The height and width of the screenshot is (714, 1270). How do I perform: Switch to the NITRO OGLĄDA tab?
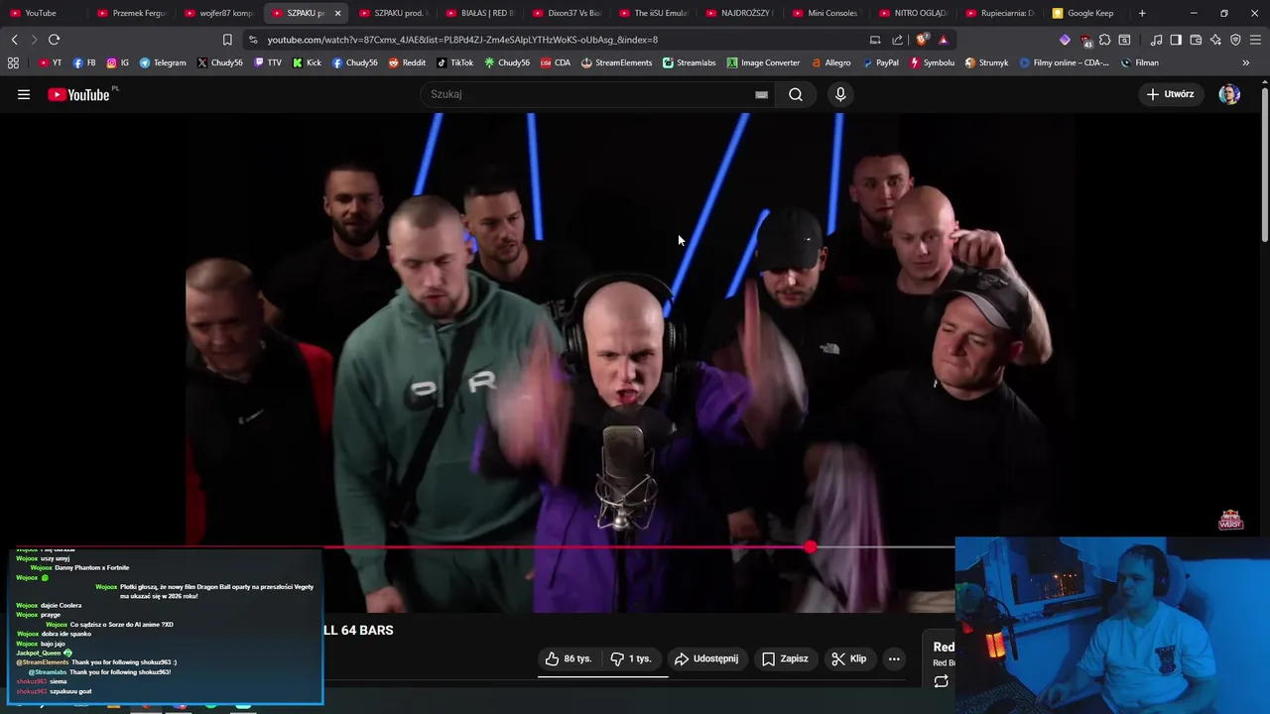[x=913, y=13]
